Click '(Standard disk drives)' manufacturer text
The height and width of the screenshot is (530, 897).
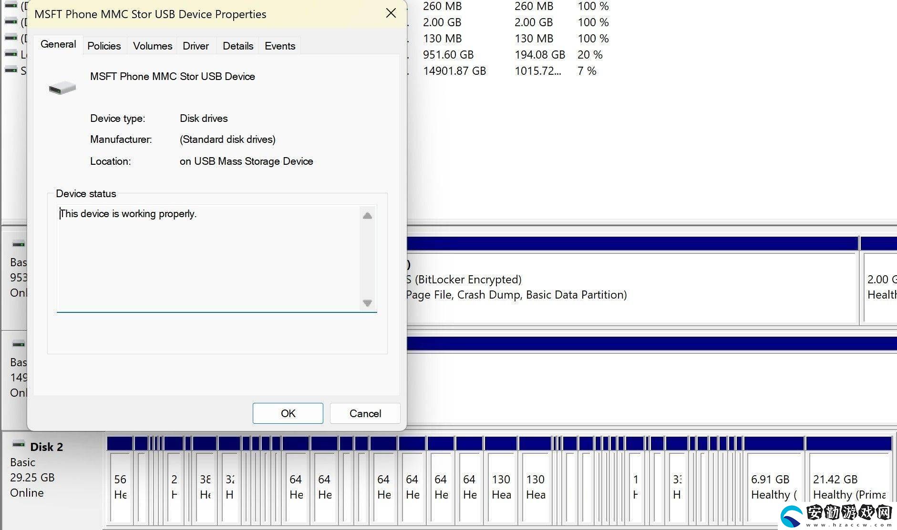227,139
